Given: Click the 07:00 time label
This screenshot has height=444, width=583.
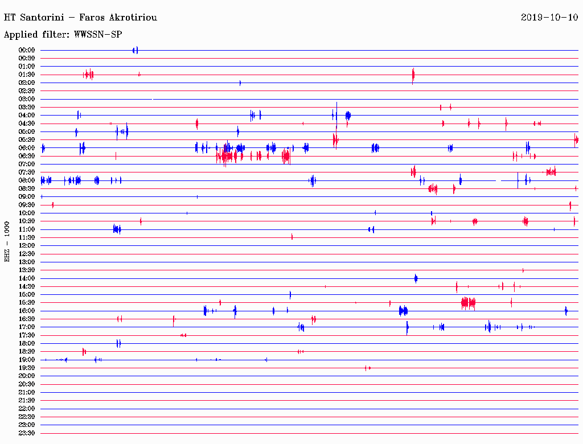Looking at the screenshot, I should (x=27, y=164).
